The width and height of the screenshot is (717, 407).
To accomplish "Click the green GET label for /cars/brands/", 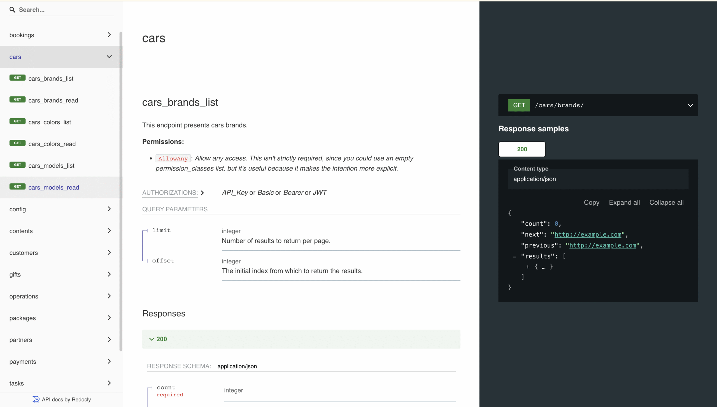I will (519, 105).
